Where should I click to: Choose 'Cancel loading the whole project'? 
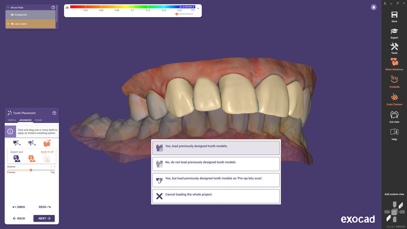(x=216, y=196)
